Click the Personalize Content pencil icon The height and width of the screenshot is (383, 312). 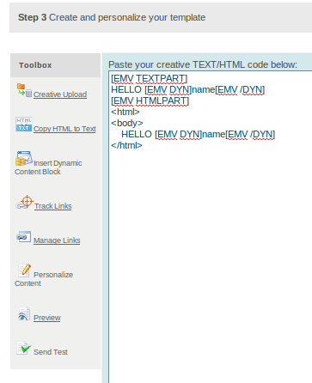[24, 271]
